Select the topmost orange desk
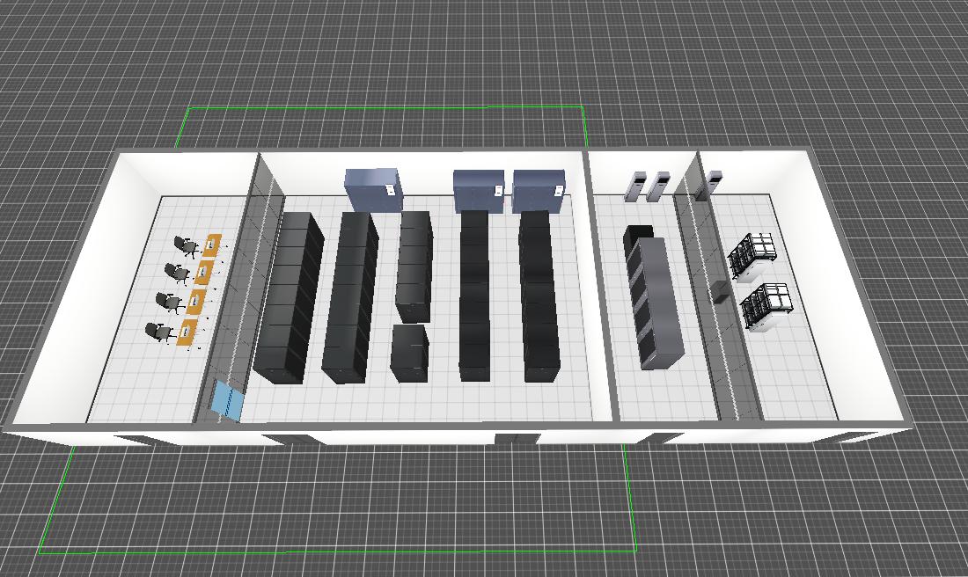 click(x=211, y=244)
